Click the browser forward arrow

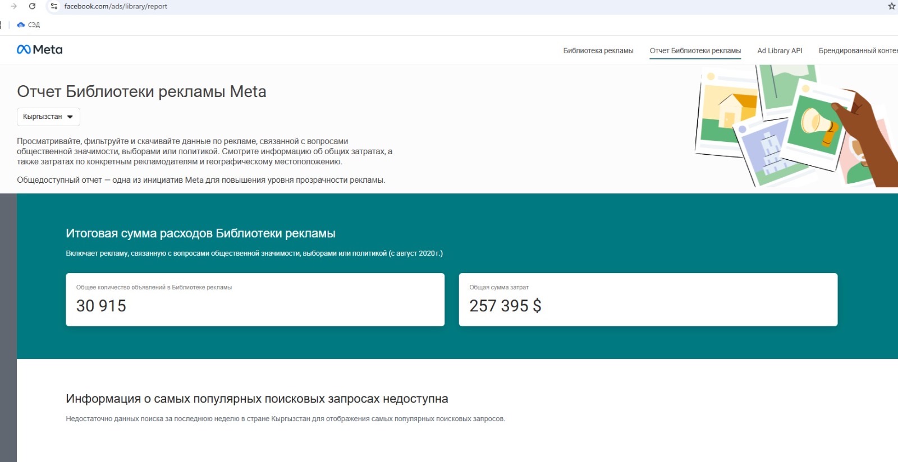click(x=14, y=6)
